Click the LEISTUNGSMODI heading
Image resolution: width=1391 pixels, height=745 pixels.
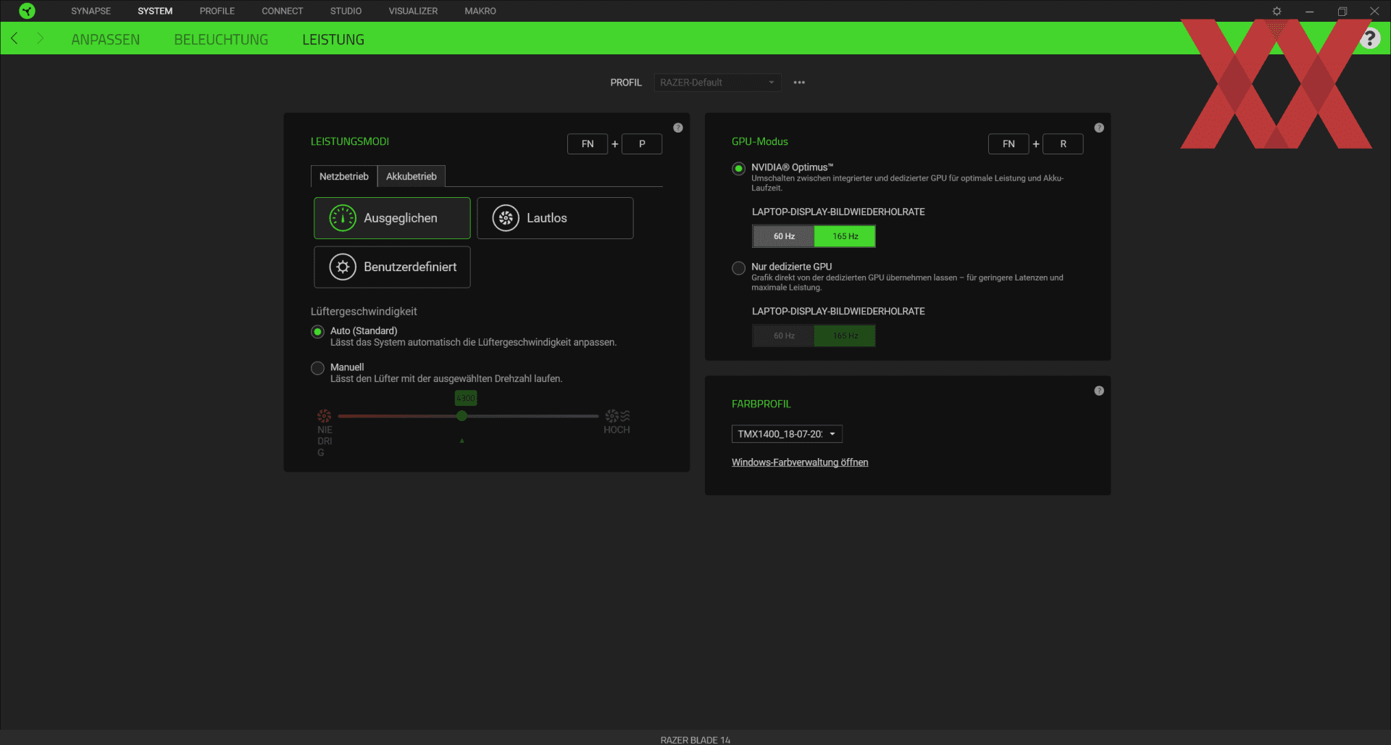(350, 141)
